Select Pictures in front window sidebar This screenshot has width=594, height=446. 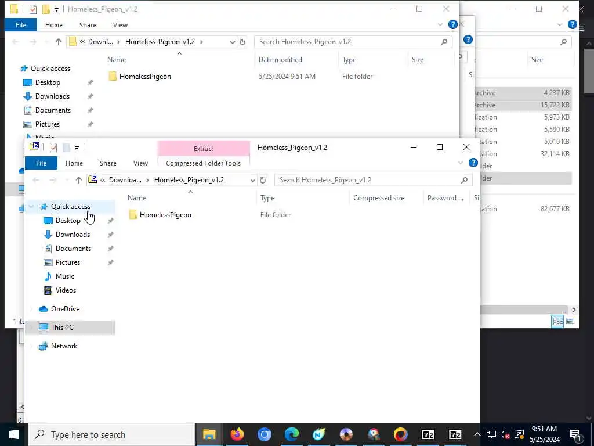(67, 262)
